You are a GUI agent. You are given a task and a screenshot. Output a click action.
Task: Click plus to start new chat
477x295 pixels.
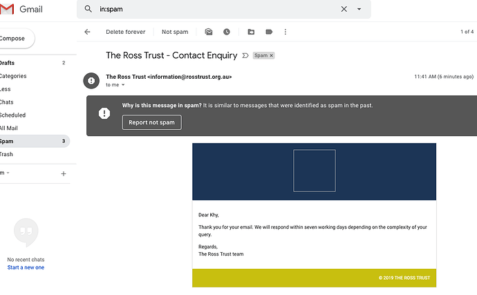click(x=64, y=173)
